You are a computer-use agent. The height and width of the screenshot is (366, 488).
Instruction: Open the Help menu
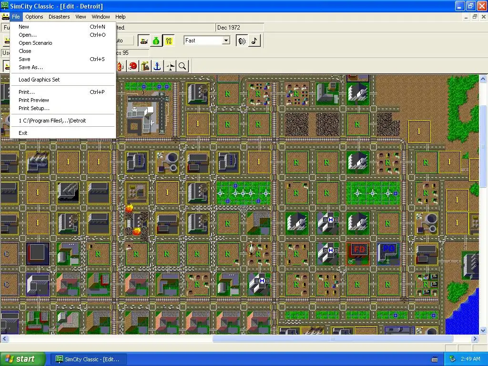(x=121, y=17)
